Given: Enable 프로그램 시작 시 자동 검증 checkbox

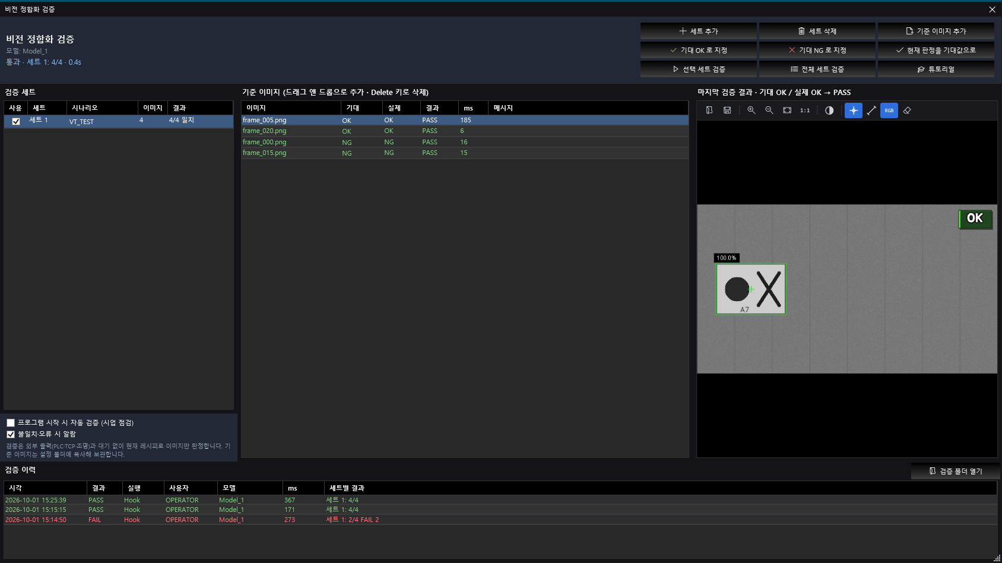Looking at the screenshot, I should click(11, 423).
